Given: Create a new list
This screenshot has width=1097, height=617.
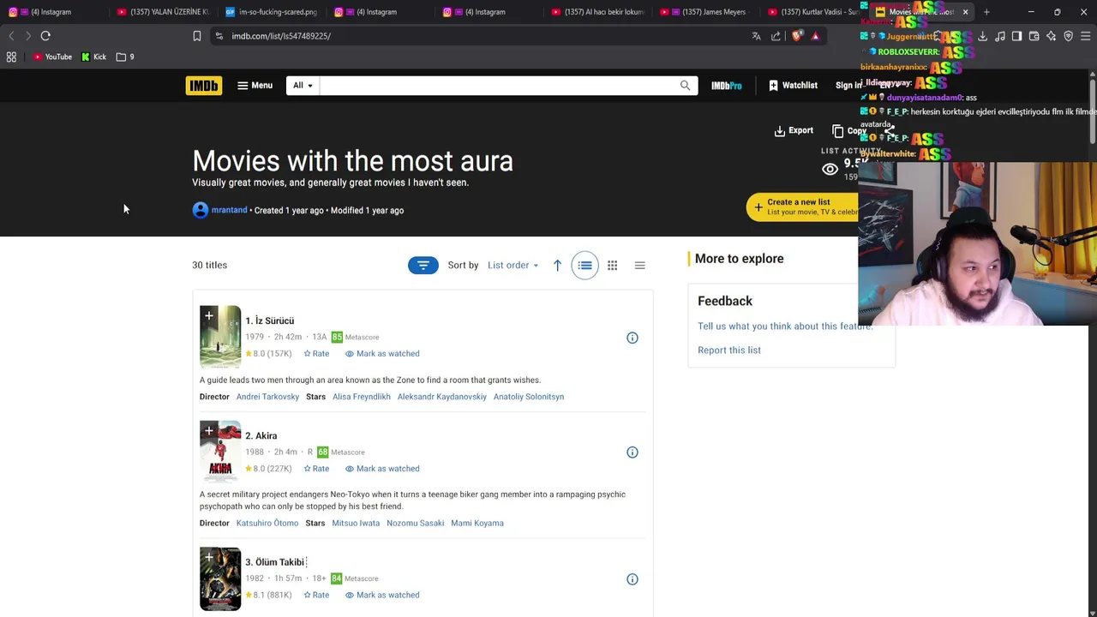Looking at the screenshot, I should click(x=801, y=207).
